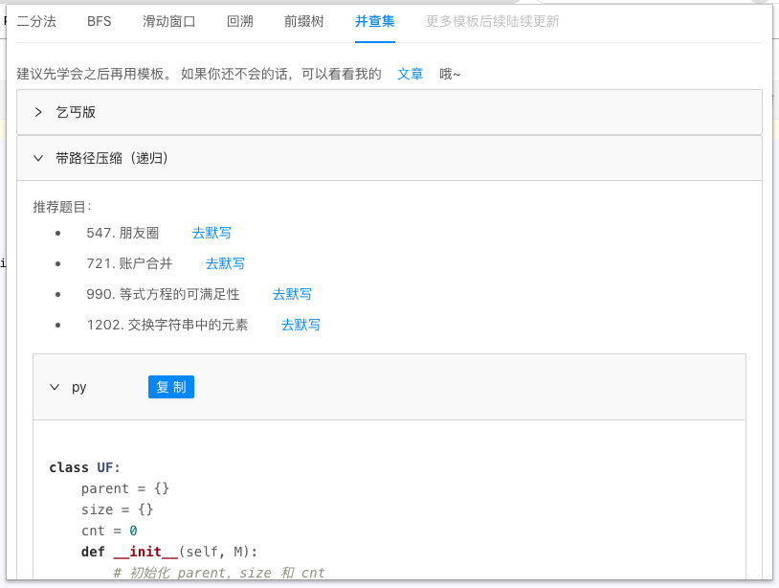This screenshot has height=588, width=779.
Task: Open 去默写 for 547. 朋友圈
Action: click(211, 233)
